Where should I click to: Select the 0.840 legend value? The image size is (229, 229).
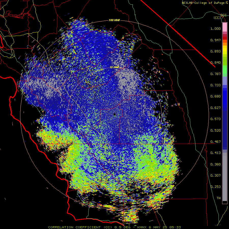coord(216,63)
